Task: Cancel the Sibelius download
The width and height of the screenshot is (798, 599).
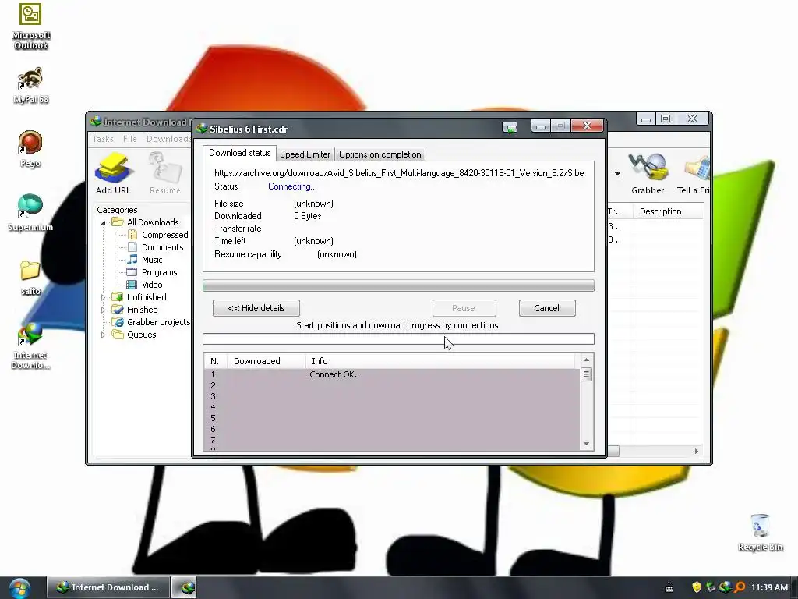Action: [x=546, y=308]
